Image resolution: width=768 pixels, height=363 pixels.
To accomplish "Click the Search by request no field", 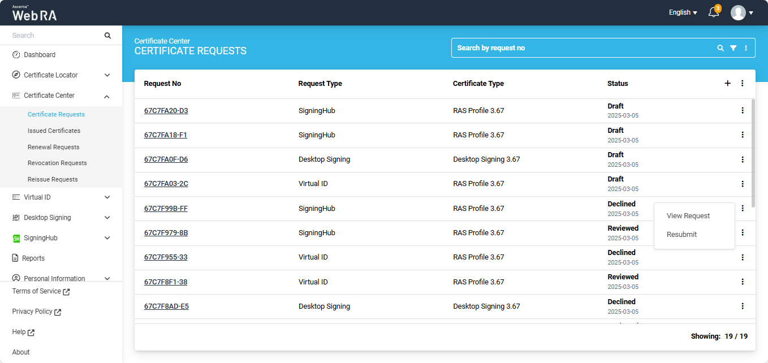I will pyautogui.click(x=583, y=48).
